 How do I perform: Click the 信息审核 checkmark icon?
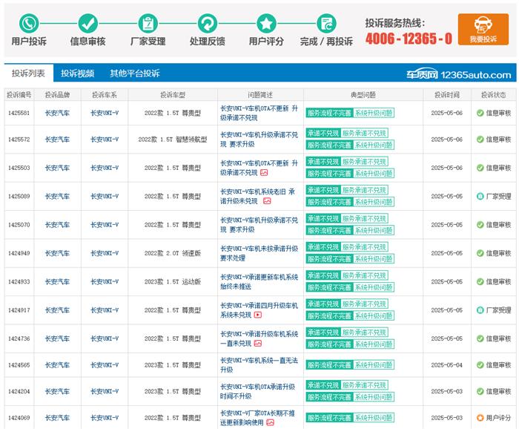click(88, 24)
